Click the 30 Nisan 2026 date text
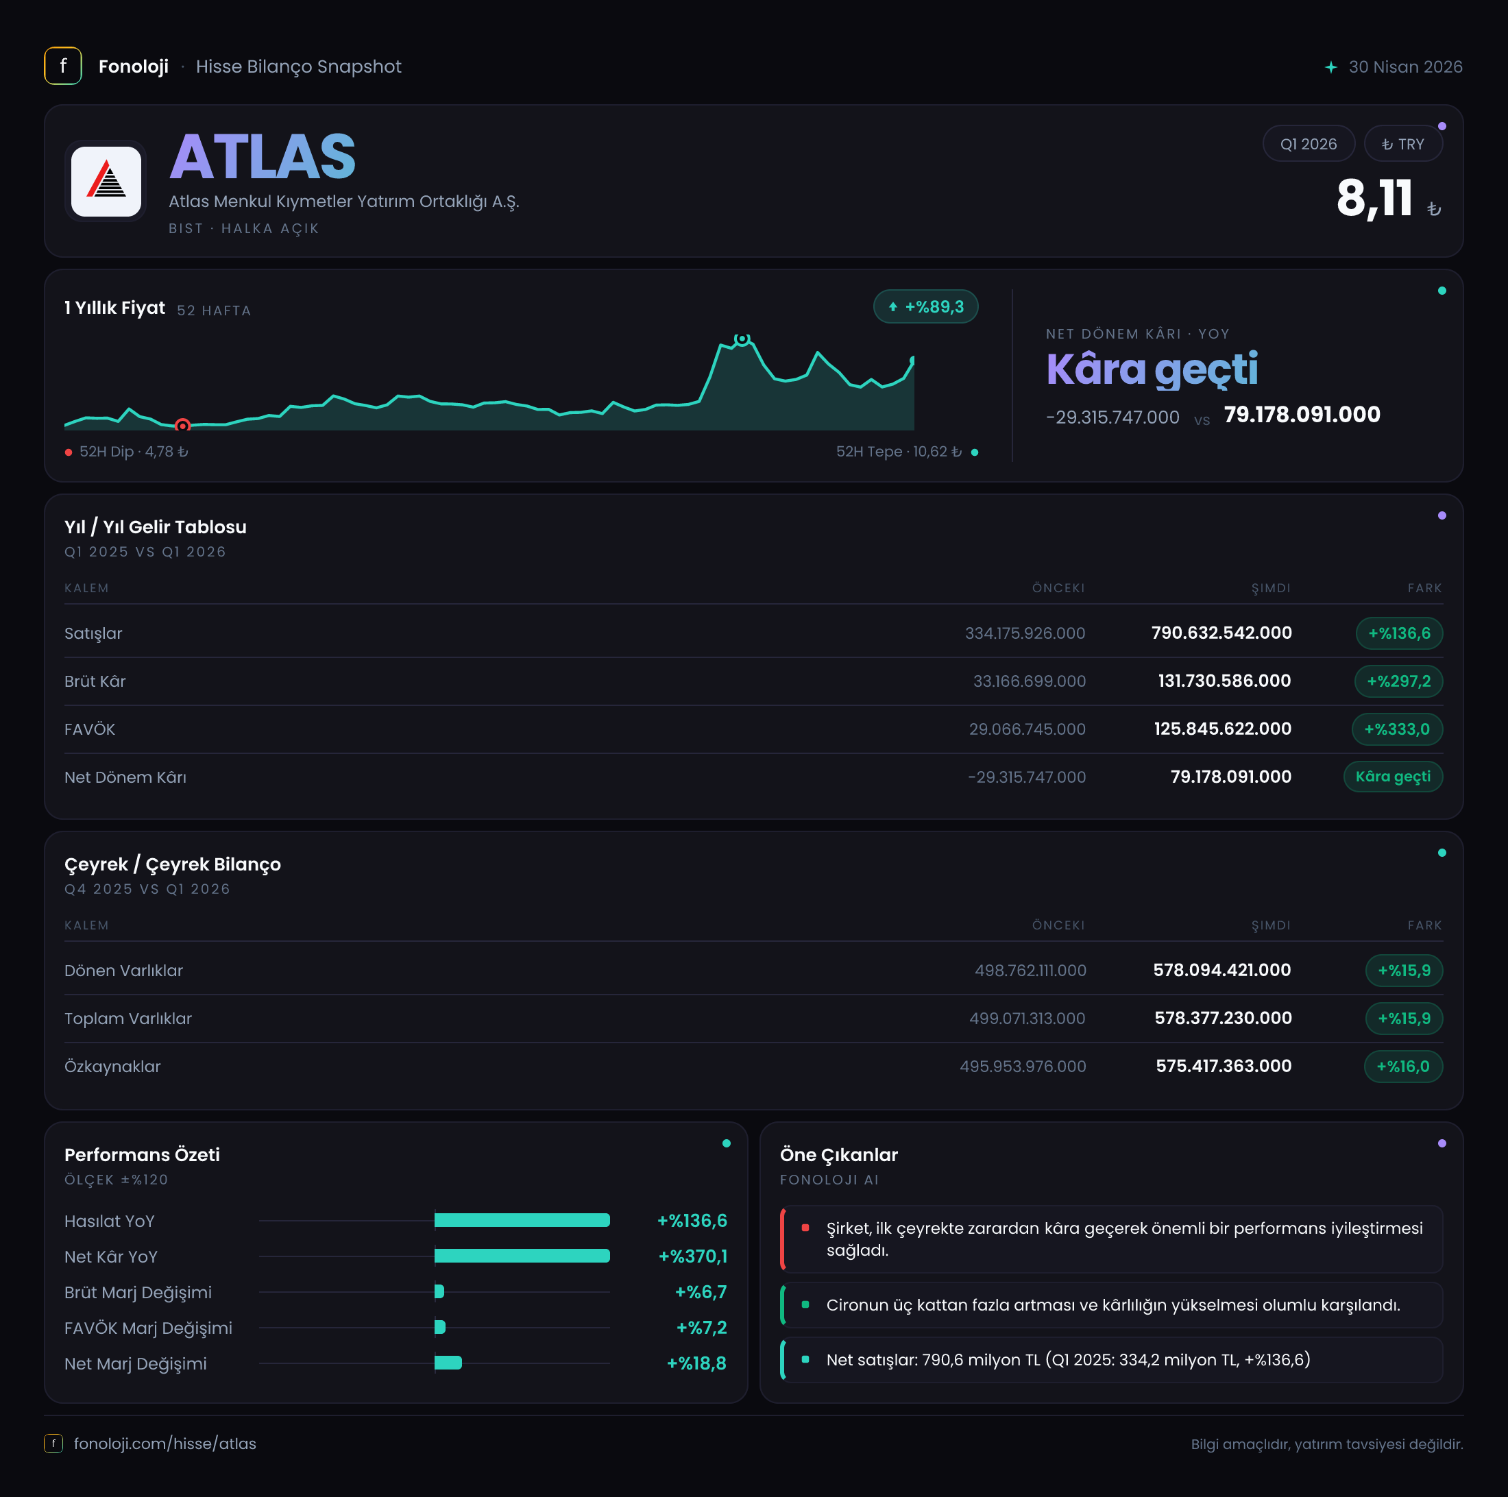The width and height of the screenshot is (1508, 1497). coord(1405,67)
